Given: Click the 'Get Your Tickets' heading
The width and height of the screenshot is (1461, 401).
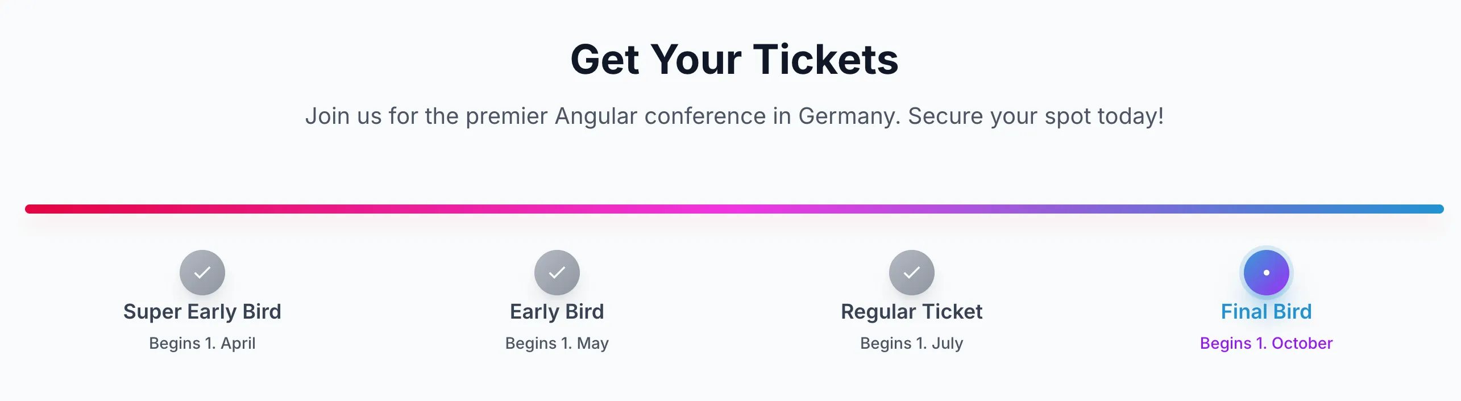Looking at the screenshot, I should [734, 60].
